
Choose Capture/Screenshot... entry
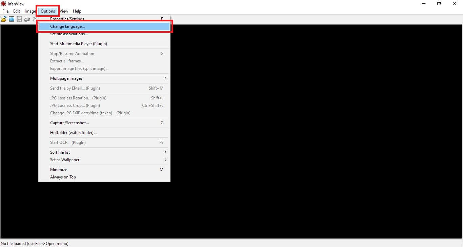tap(104, 123)
